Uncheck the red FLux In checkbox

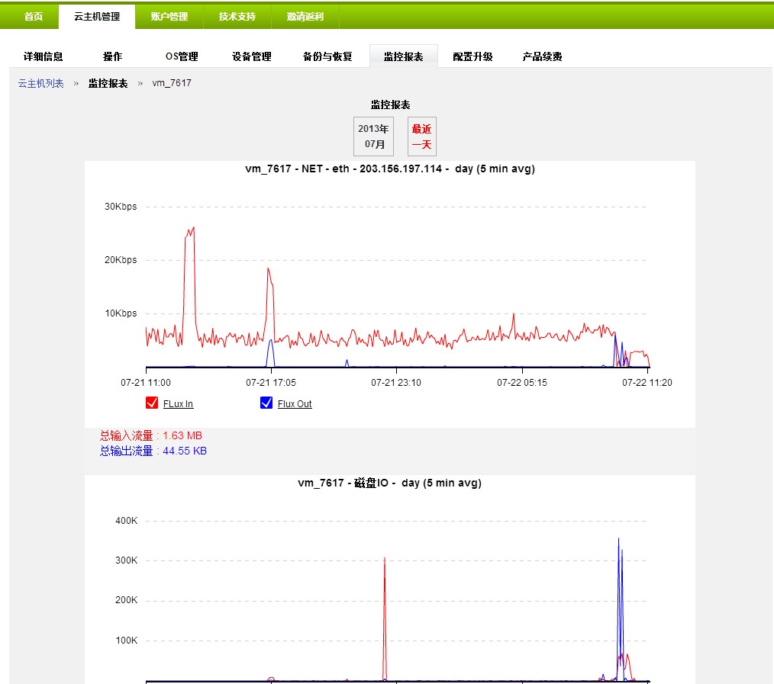point(152,403)
